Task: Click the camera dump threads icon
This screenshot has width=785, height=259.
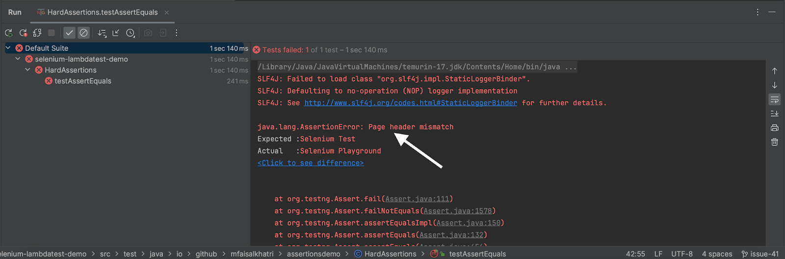Action: [x=148, y=33]
